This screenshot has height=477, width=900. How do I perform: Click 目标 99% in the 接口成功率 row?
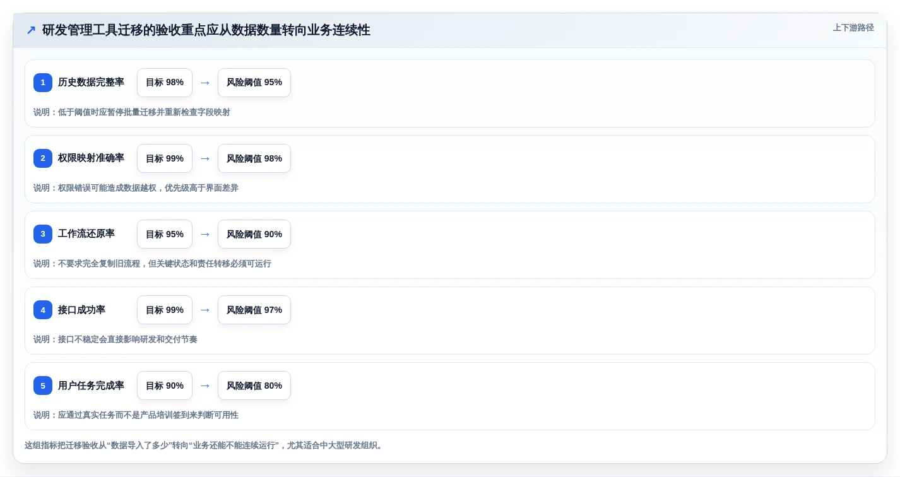[x=165, y=310]
